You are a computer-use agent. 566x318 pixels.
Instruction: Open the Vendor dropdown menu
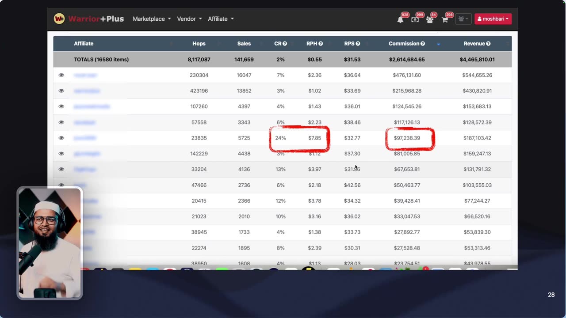click(189, 19)
